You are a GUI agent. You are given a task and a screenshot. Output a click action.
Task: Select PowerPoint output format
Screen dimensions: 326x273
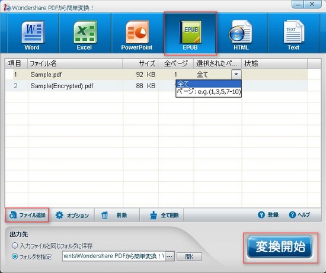pos(138,33)
